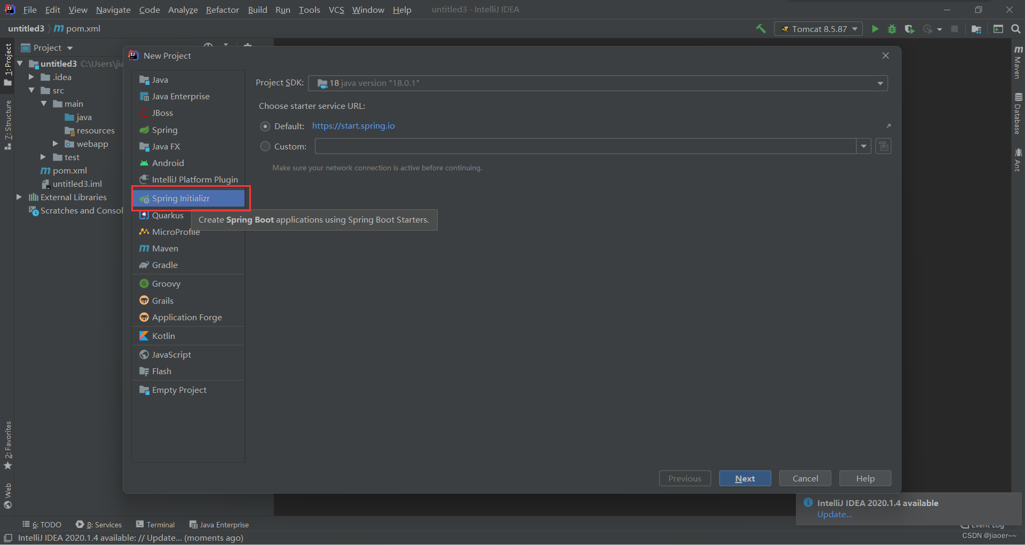Select Java Enterprise project type
This screenshot has width=1025, height=545.
click(x=188, y=96)
